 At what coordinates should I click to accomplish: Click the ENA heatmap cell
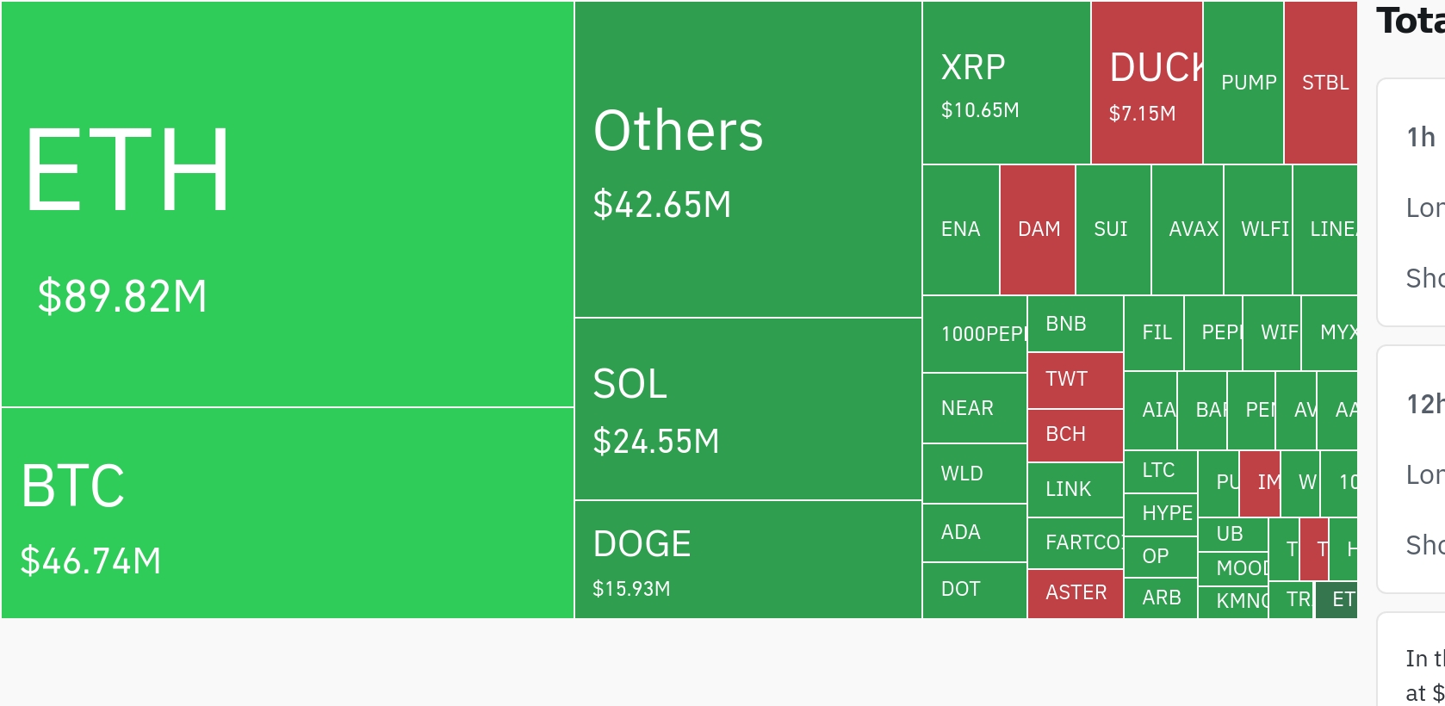[960, 230]
